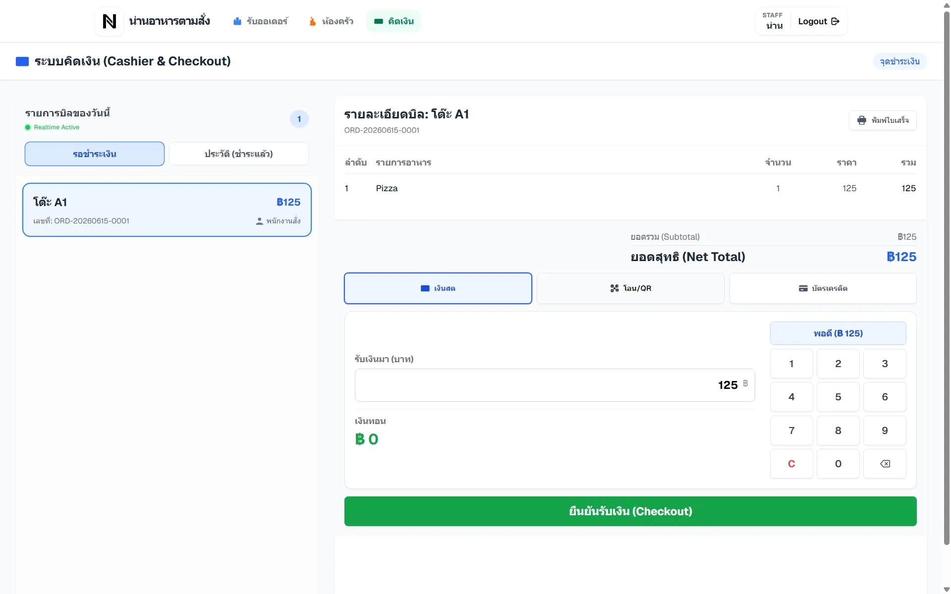Viewport: 951px width, 594px height.
Task: Click the QR code icon
Action: [x=615, y=288]
